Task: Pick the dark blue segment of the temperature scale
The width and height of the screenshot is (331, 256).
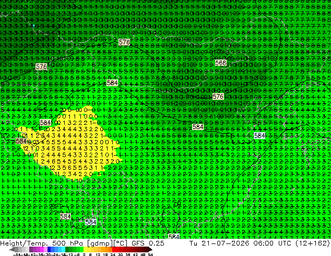Action: tap(49, 250)
